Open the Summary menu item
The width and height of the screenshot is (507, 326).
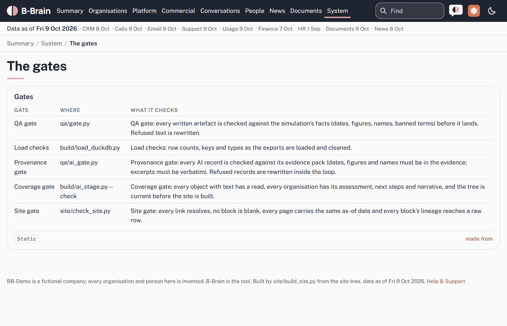point(70,11)
